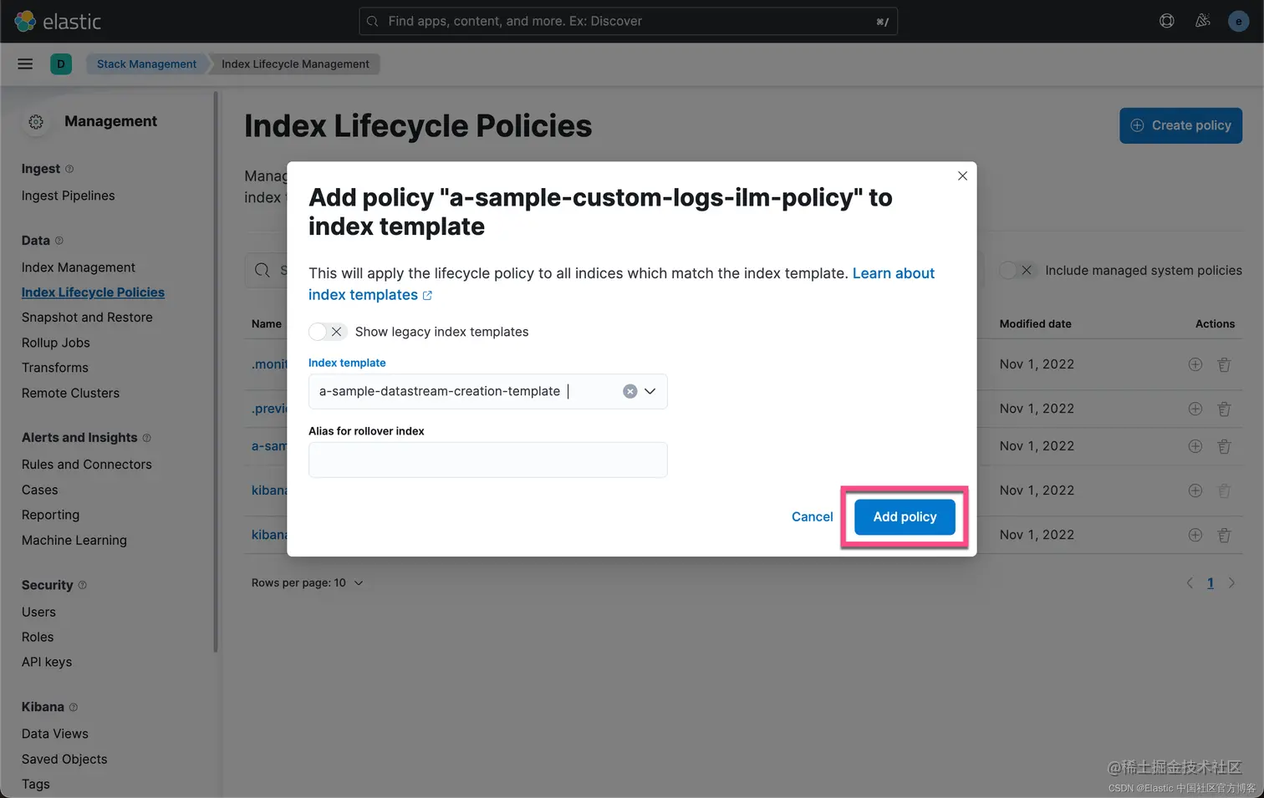Open Saved Objects in sidebar
This screenshot has height=798, width=1264.
click(64, 759)
